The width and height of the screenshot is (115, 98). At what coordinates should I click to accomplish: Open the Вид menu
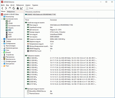coord(8,5)
